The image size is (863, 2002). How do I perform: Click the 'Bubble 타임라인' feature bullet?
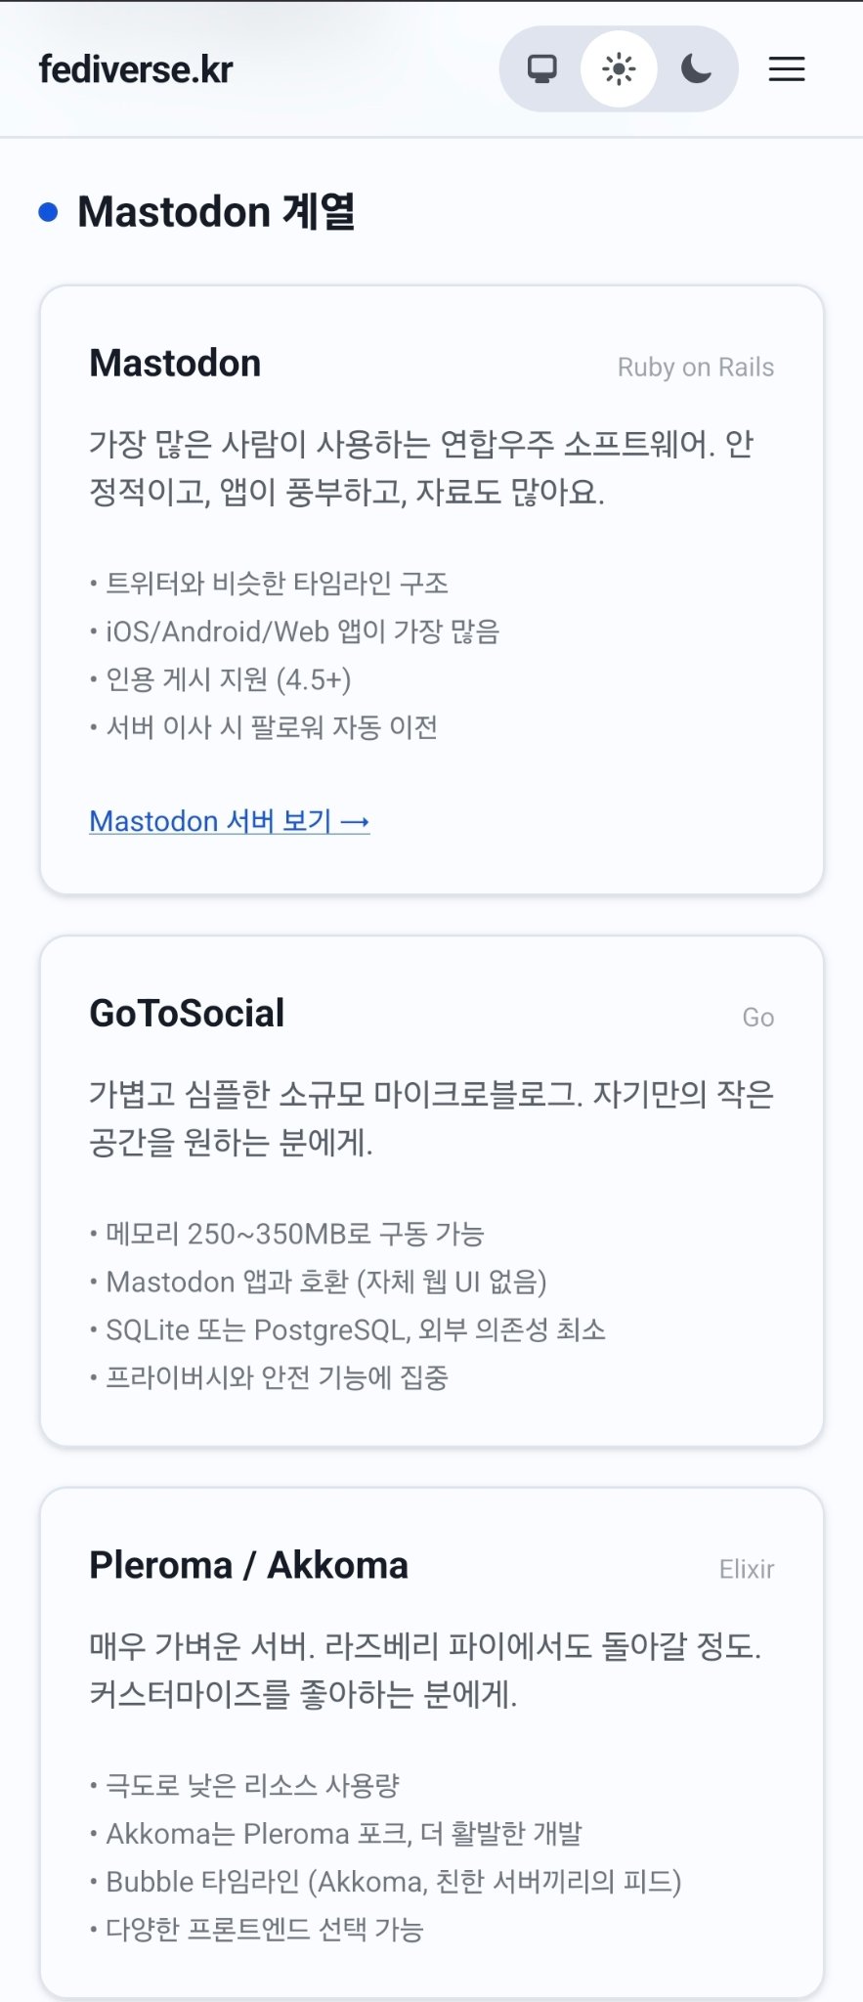[x=393, y=1882]
